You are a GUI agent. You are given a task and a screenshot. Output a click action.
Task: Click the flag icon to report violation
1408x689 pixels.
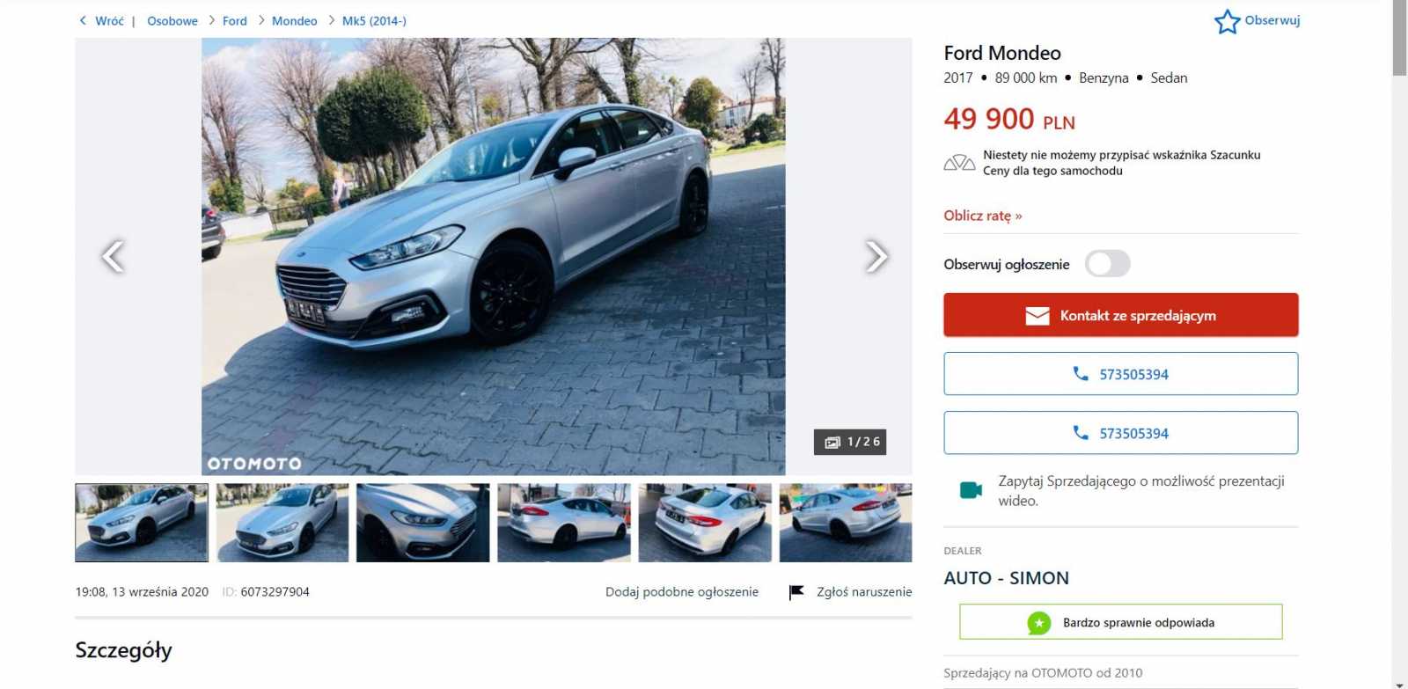pos(796,592)
